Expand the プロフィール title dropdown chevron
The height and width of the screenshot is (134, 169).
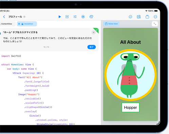[24, 17]
